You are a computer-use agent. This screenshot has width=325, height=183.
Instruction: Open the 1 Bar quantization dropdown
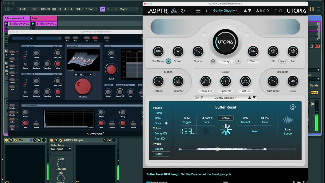(x=91, y=9)
